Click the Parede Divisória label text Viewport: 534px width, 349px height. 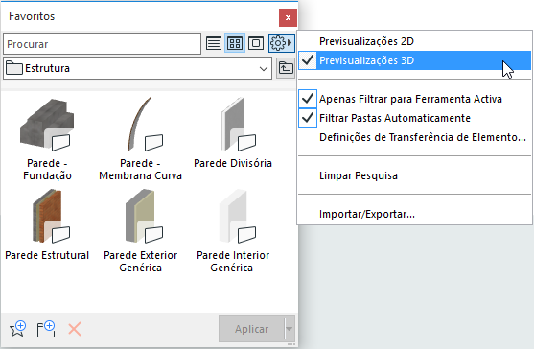(x=233, y=163)
